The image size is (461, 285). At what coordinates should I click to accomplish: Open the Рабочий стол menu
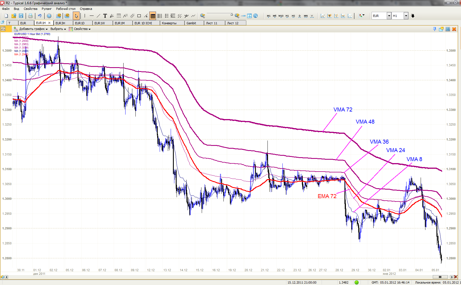point(66,9)
